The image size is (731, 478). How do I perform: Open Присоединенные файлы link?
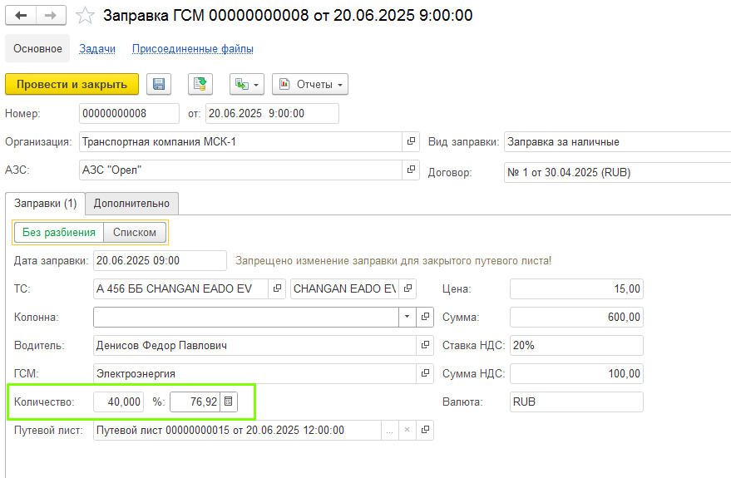(x=193, y=49)
